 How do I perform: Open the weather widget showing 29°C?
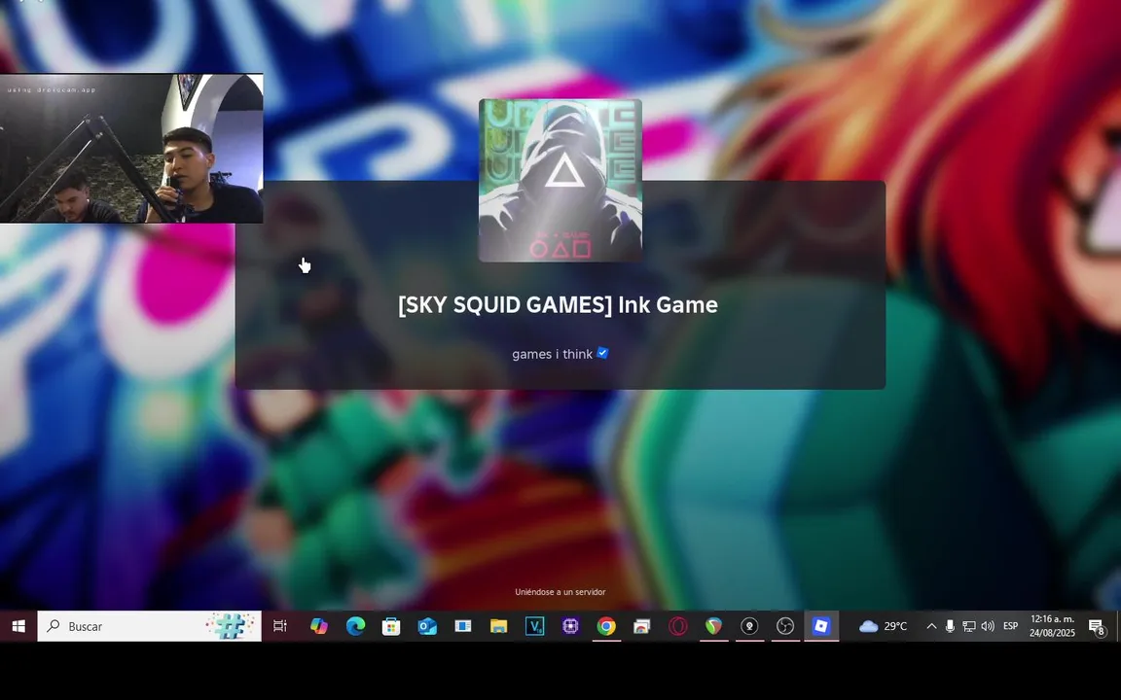pyautogui.click(x=883, y=626)
